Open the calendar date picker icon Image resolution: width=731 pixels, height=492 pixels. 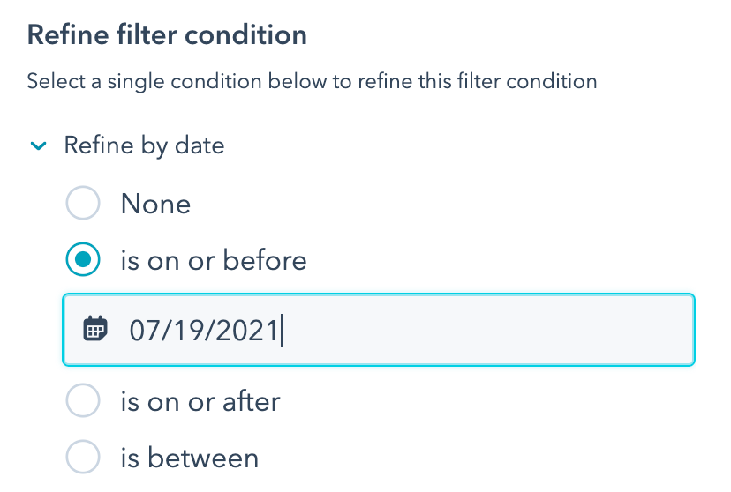tap(94, 330)
